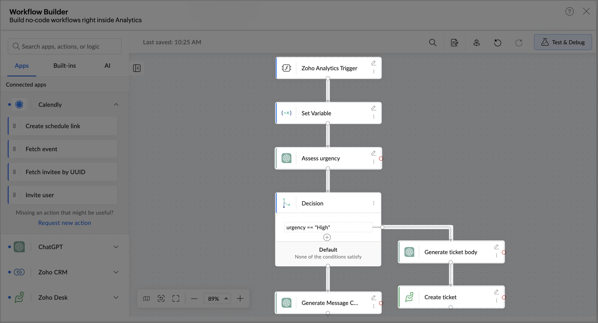The width and height of the screenshot is (598, 323).
Task: Open the notes checklist toolbar icon
Action: (454, 43)
